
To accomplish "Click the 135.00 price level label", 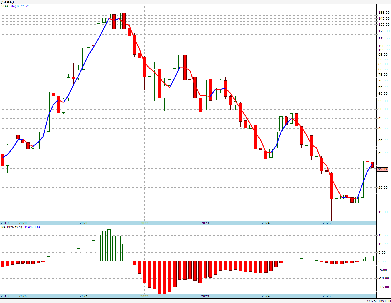I will (x=384, y=25).
